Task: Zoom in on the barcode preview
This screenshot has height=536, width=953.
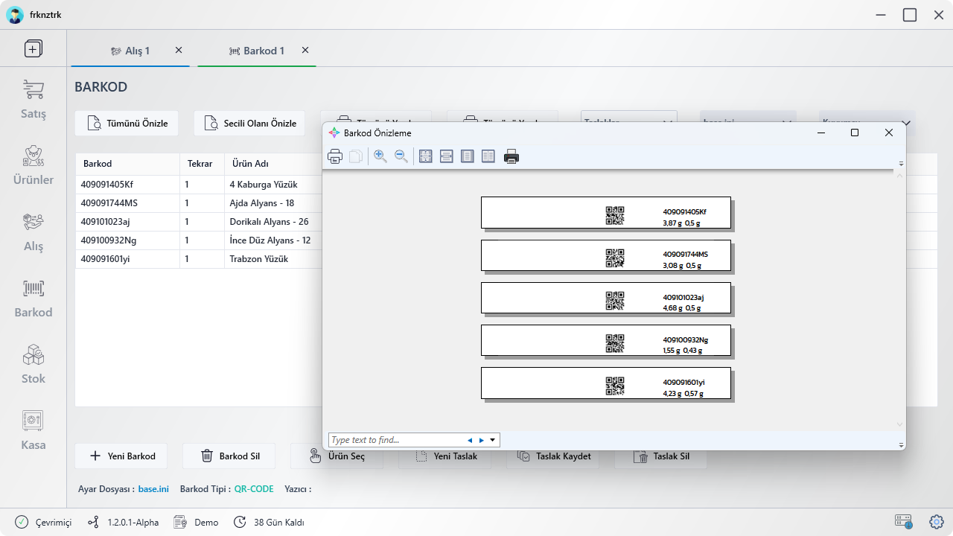Action: click(x=380, y=156)
